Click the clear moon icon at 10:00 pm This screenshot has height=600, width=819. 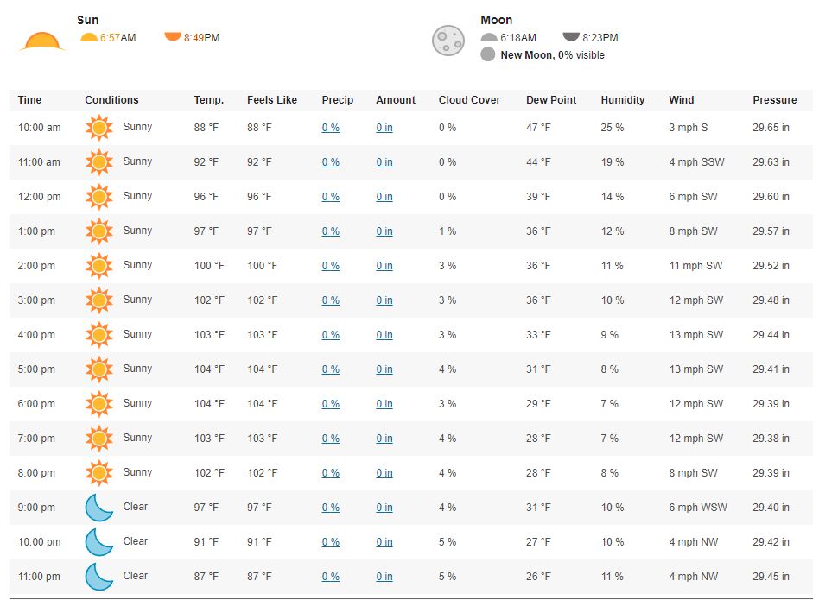(99, 542)
